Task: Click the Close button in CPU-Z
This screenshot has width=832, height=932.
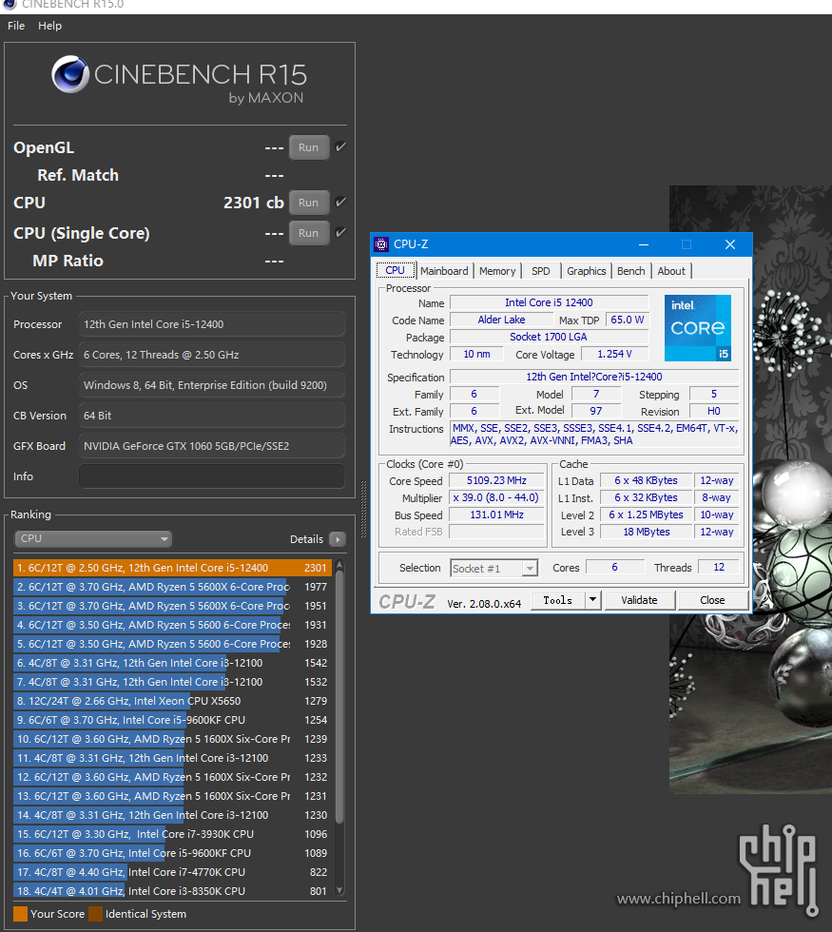Action: (x=712, y=600)
